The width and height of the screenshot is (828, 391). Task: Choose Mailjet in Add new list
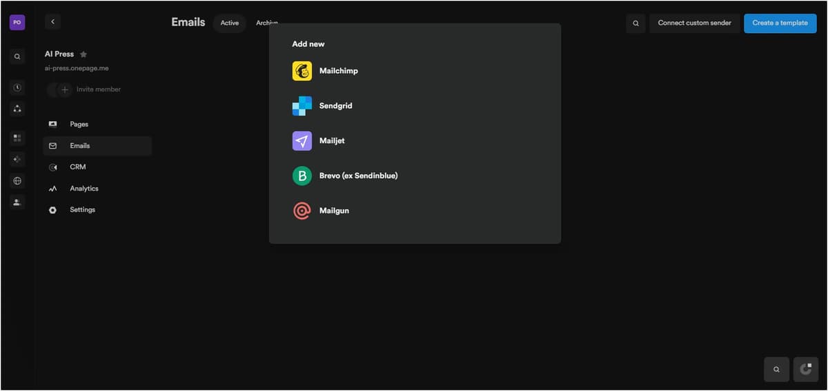332,141
